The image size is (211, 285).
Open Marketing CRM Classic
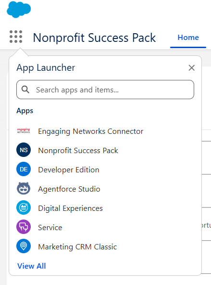click(x=77, y=247)
